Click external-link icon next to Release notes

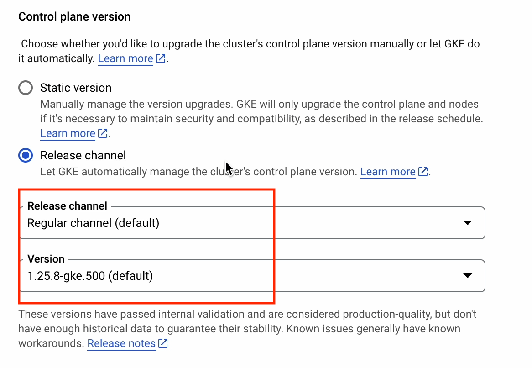162,344
